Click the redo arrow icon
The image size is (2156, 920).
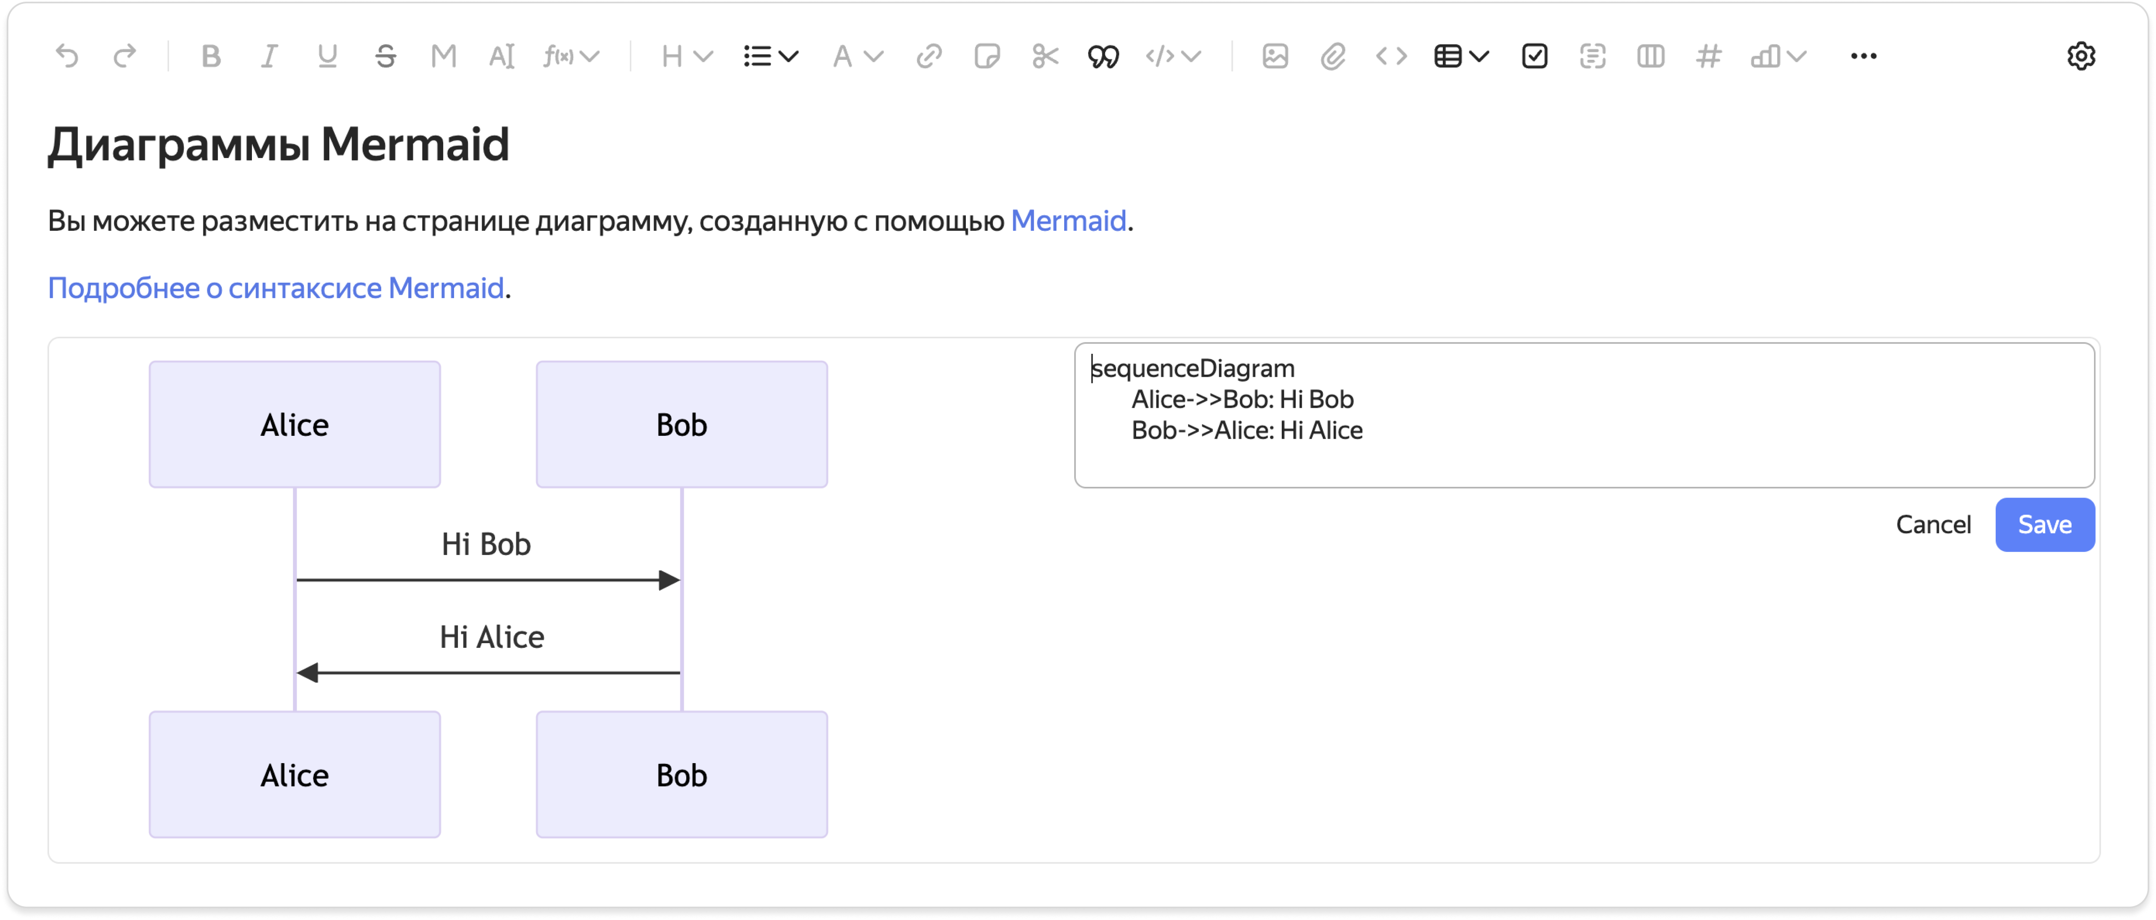point(125,56)
